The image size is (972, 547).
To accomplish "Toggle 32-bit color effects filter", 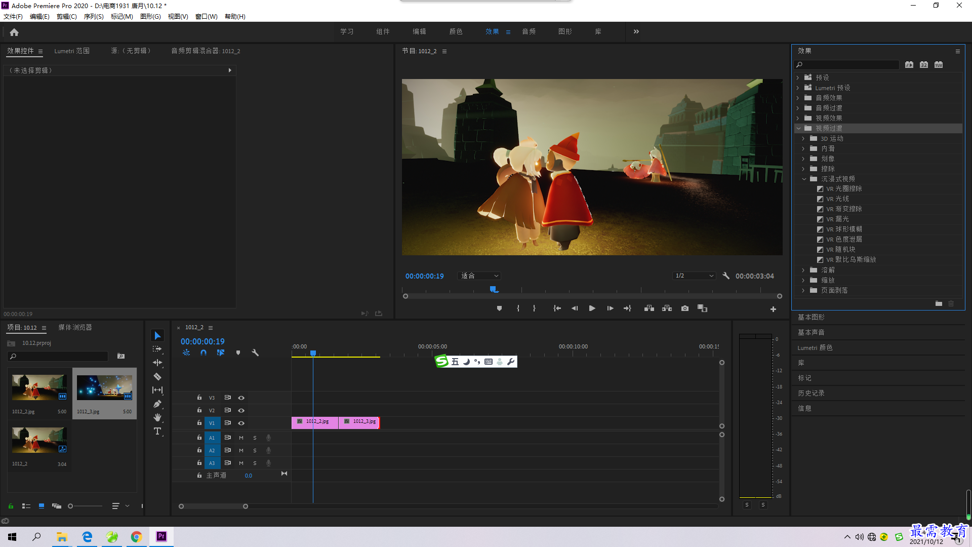I will click(924, 65).
